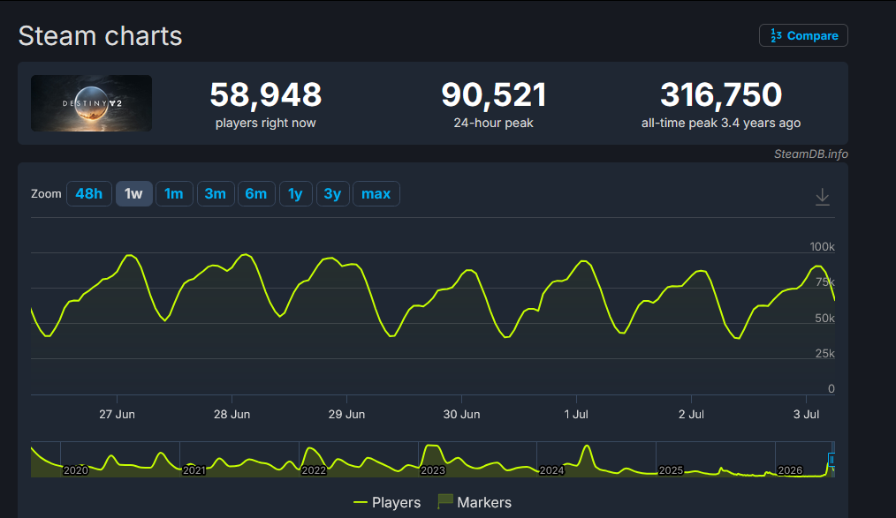Click the 2020 label in navigator
Image resolution: width=896 pixels, height=518 pixels.
point(75,470)
